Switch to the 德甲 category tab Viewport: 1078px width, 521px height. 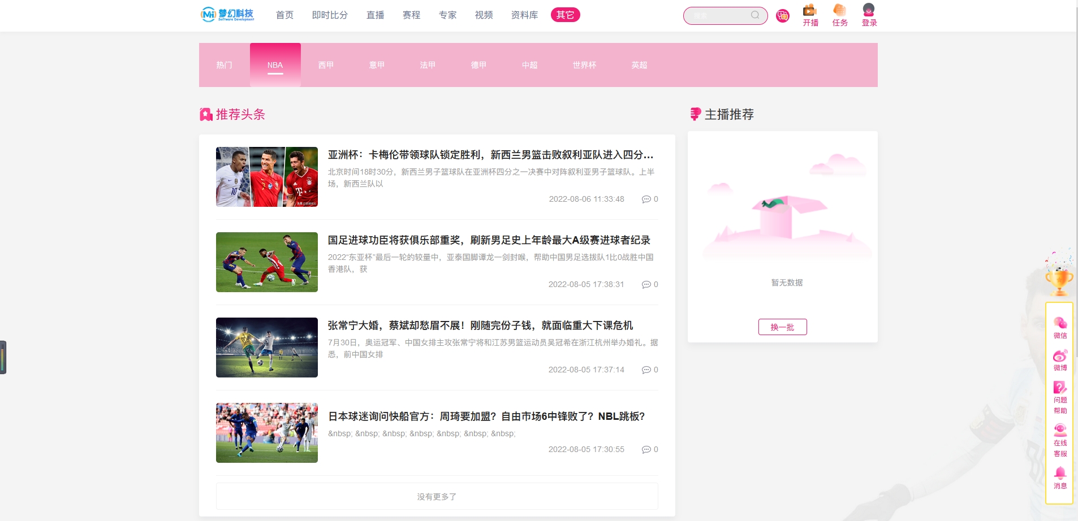click(x=479, y=65)
